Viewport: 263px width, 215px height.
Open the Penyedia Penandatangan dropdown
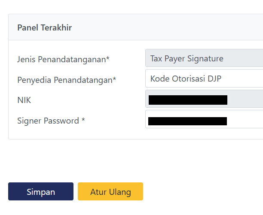(204, 79)
